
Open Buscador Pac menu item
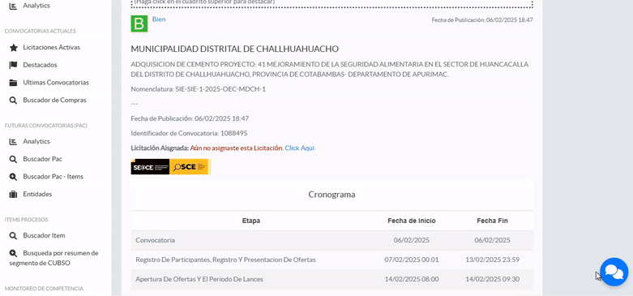42,159
